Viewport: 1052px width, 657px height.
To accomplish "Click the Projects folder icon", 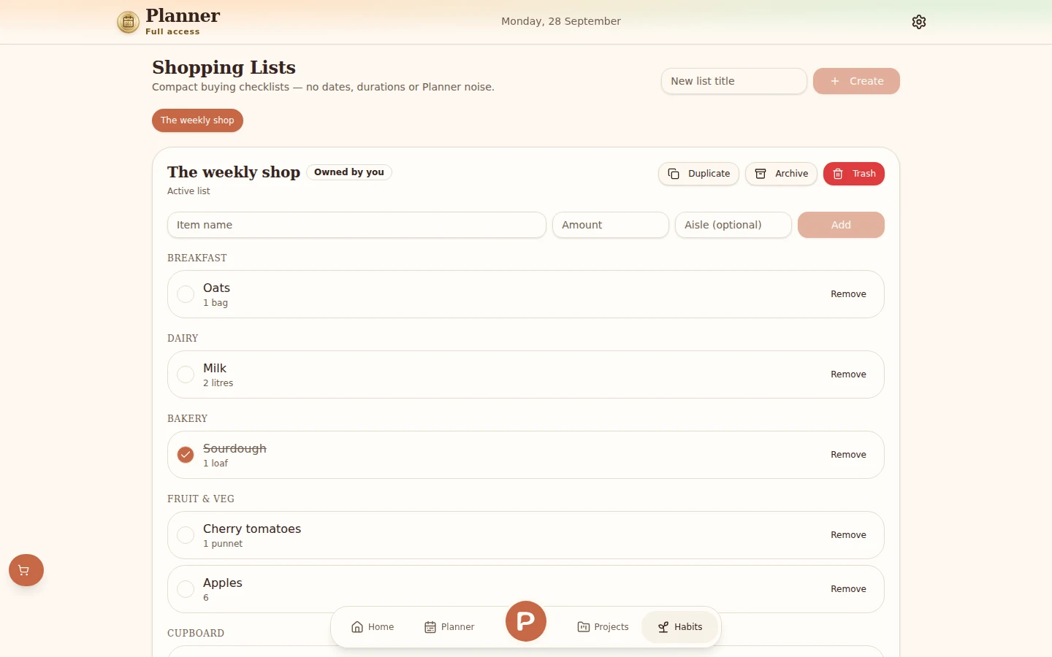I will coord(584,627).
